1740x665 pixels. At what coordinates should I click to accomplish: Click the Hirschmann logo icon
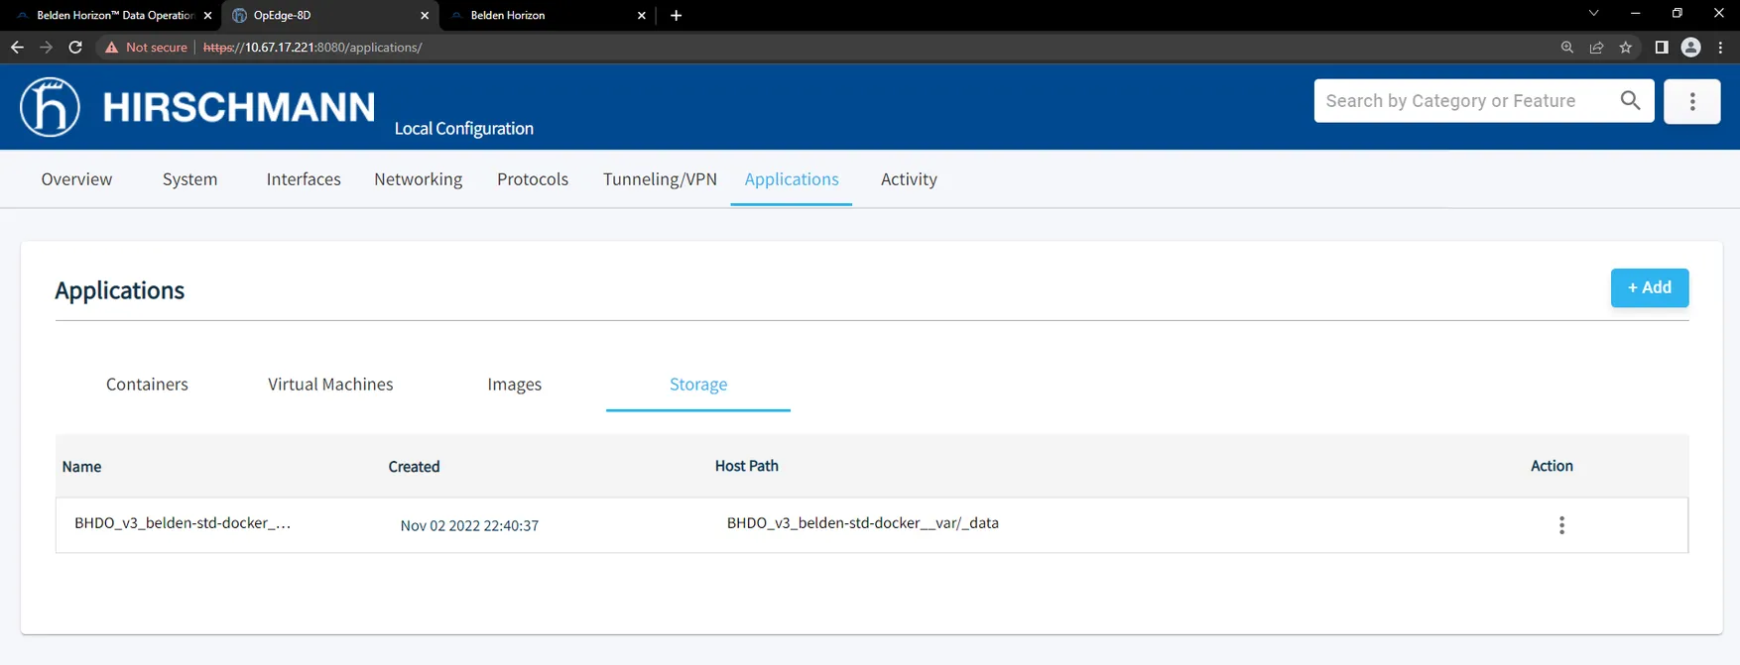click(x=50, y=106)
